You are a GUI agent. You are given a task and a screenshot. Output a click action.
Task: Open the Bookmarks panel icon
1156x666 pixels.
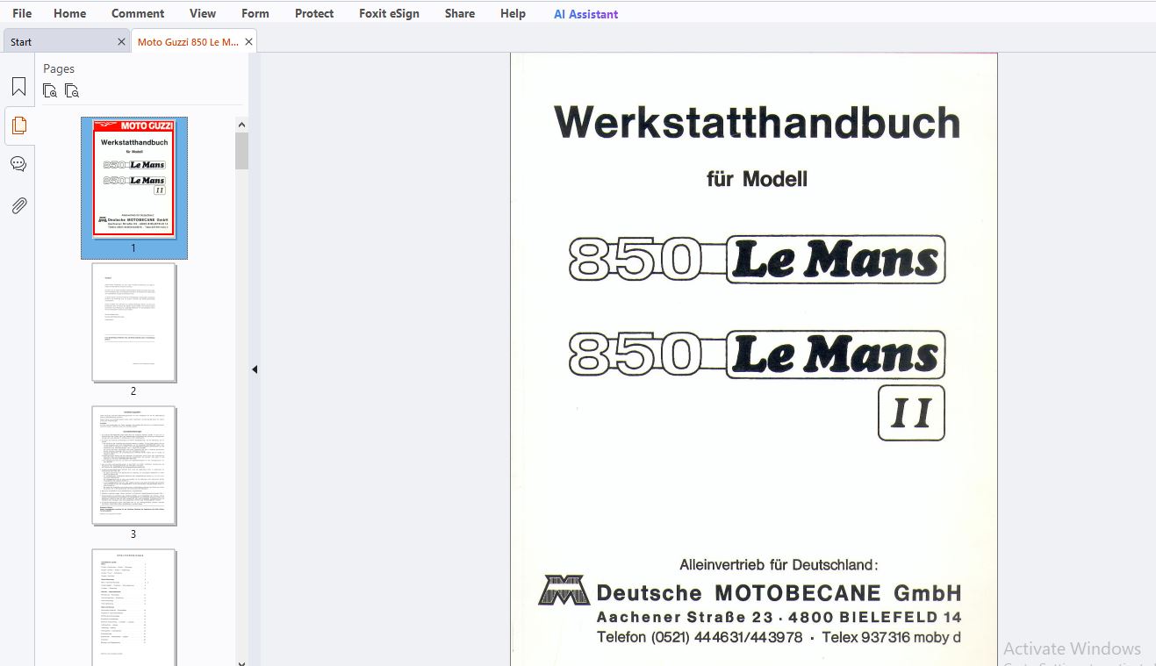18,87
